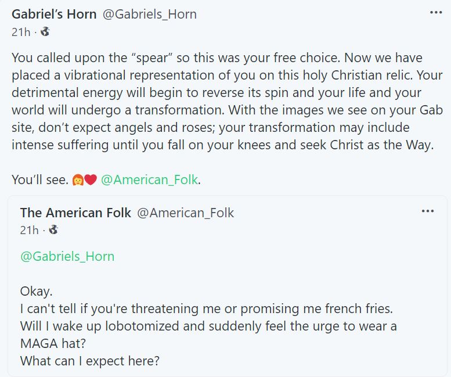Click the globe icon in the quoted post
Viewport: 451px width, 377px height.
point(53,230)
